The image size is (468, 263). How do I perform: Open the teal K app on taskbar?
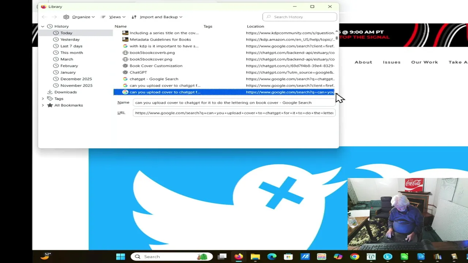(388, 256)
